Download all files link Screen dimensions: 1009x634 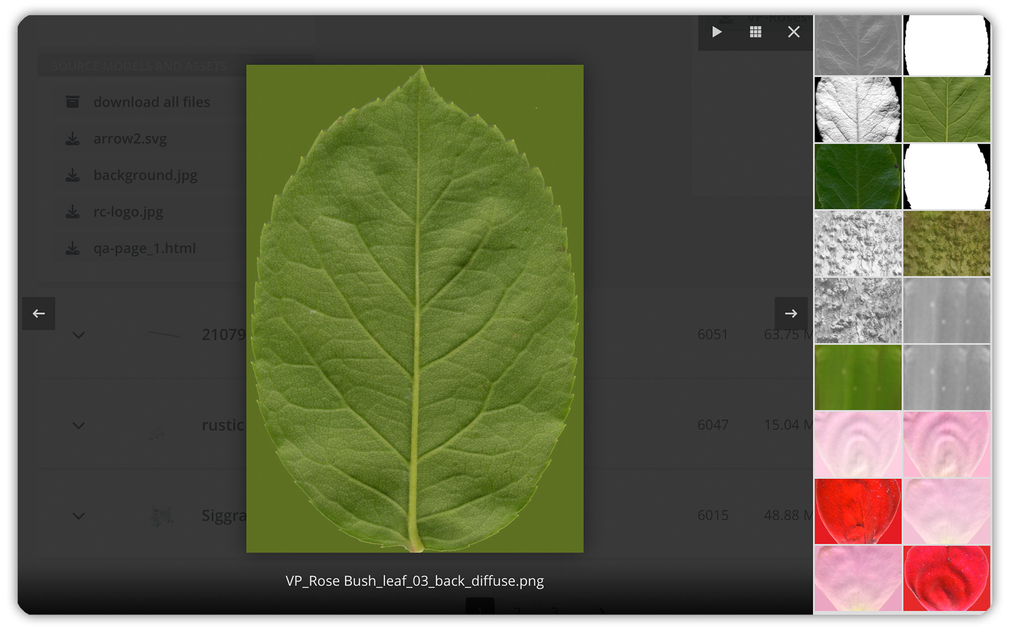152,102
